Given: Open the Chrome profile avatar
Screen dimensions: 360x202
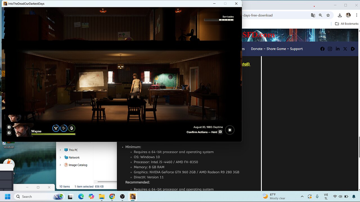Looking at the screenshot, I should tap(348, 15).
